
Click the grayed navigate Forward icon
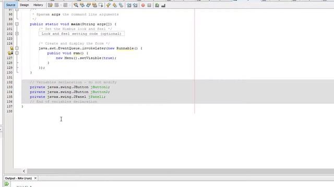coord(65,5)
